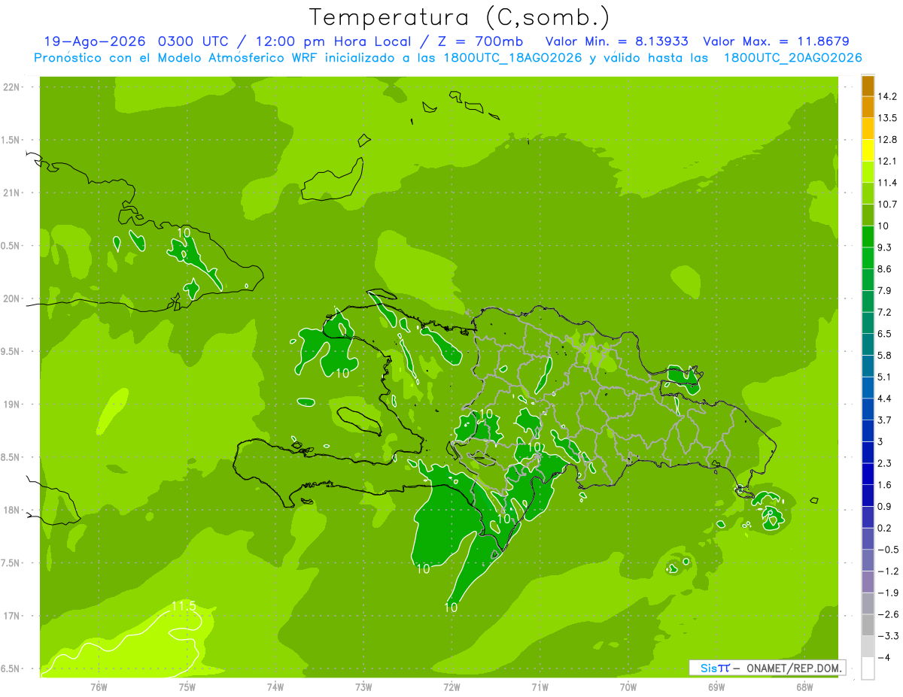Click the yellow swatch between 12.1 and 12.8
This screenshot has width=903, height=697.
(x=868, y=150)
